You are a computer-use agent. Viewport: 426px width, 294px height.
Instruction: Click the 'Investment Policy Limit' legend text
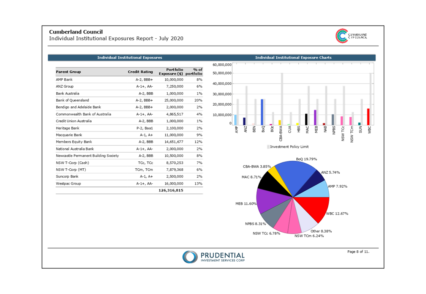point(289,147)
